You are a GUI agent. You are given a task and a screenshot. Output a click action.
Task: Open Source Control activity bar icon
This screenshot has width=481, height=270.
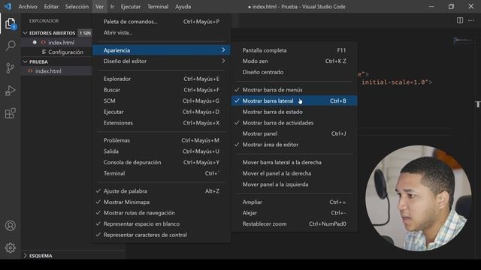coord(10,68)
